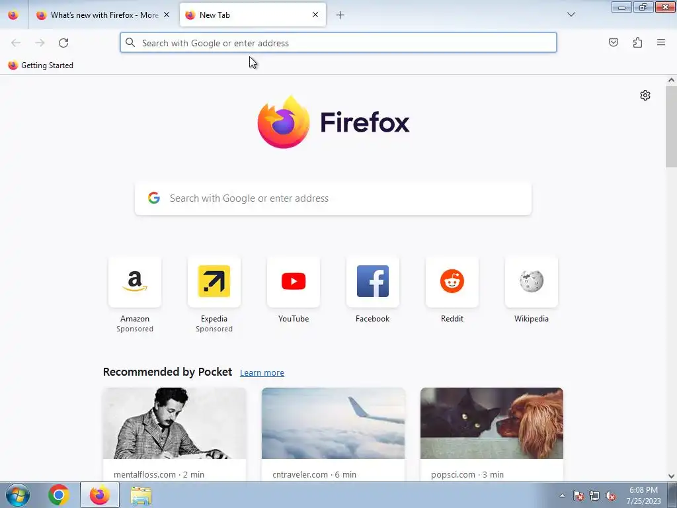Click the Google G icon in search box
677x508 pixels.
[154, 198]
